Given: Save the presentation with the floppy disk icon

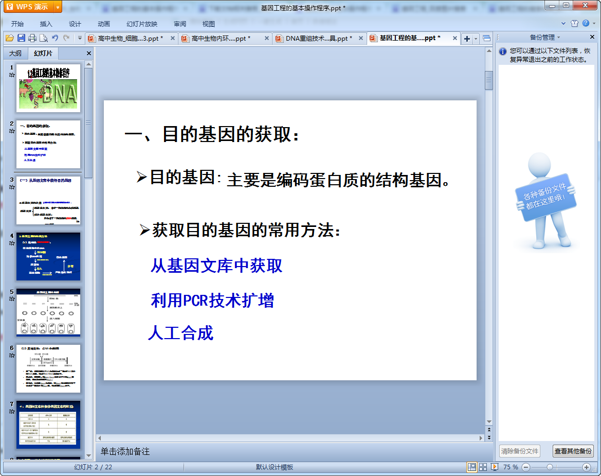Looking at the screenshot, I should [x=21, y=38].
